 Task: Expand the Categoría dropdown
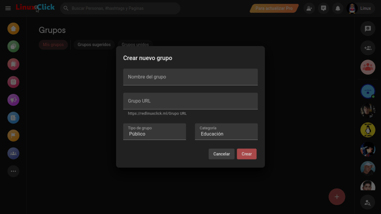coord(226,132)
